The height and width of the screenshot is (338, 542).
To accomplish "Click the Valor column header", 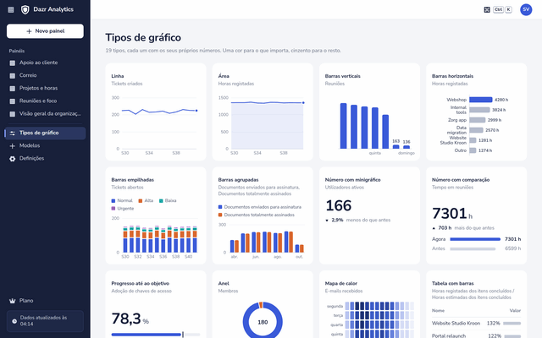I will point(515,311).
